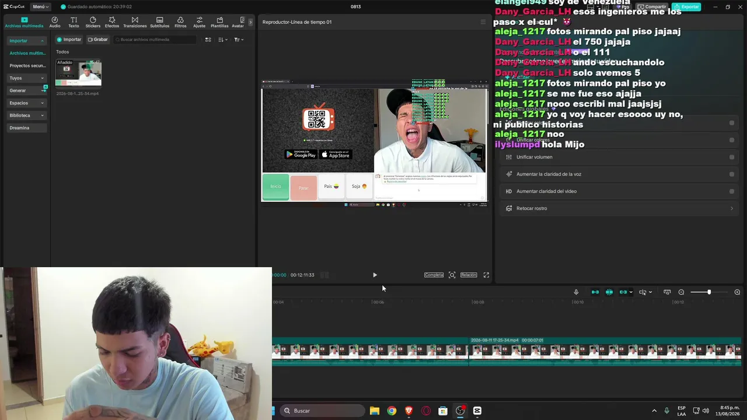Focus the Buscar archivos multimedia field
Image resolution: width=747 pixels, height=420 pixels.
[155, 40]
